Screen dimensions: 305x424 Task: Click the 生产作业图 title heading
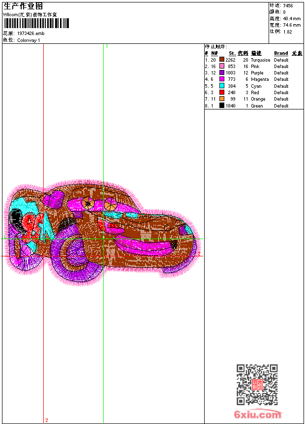[x=23, y=6]
